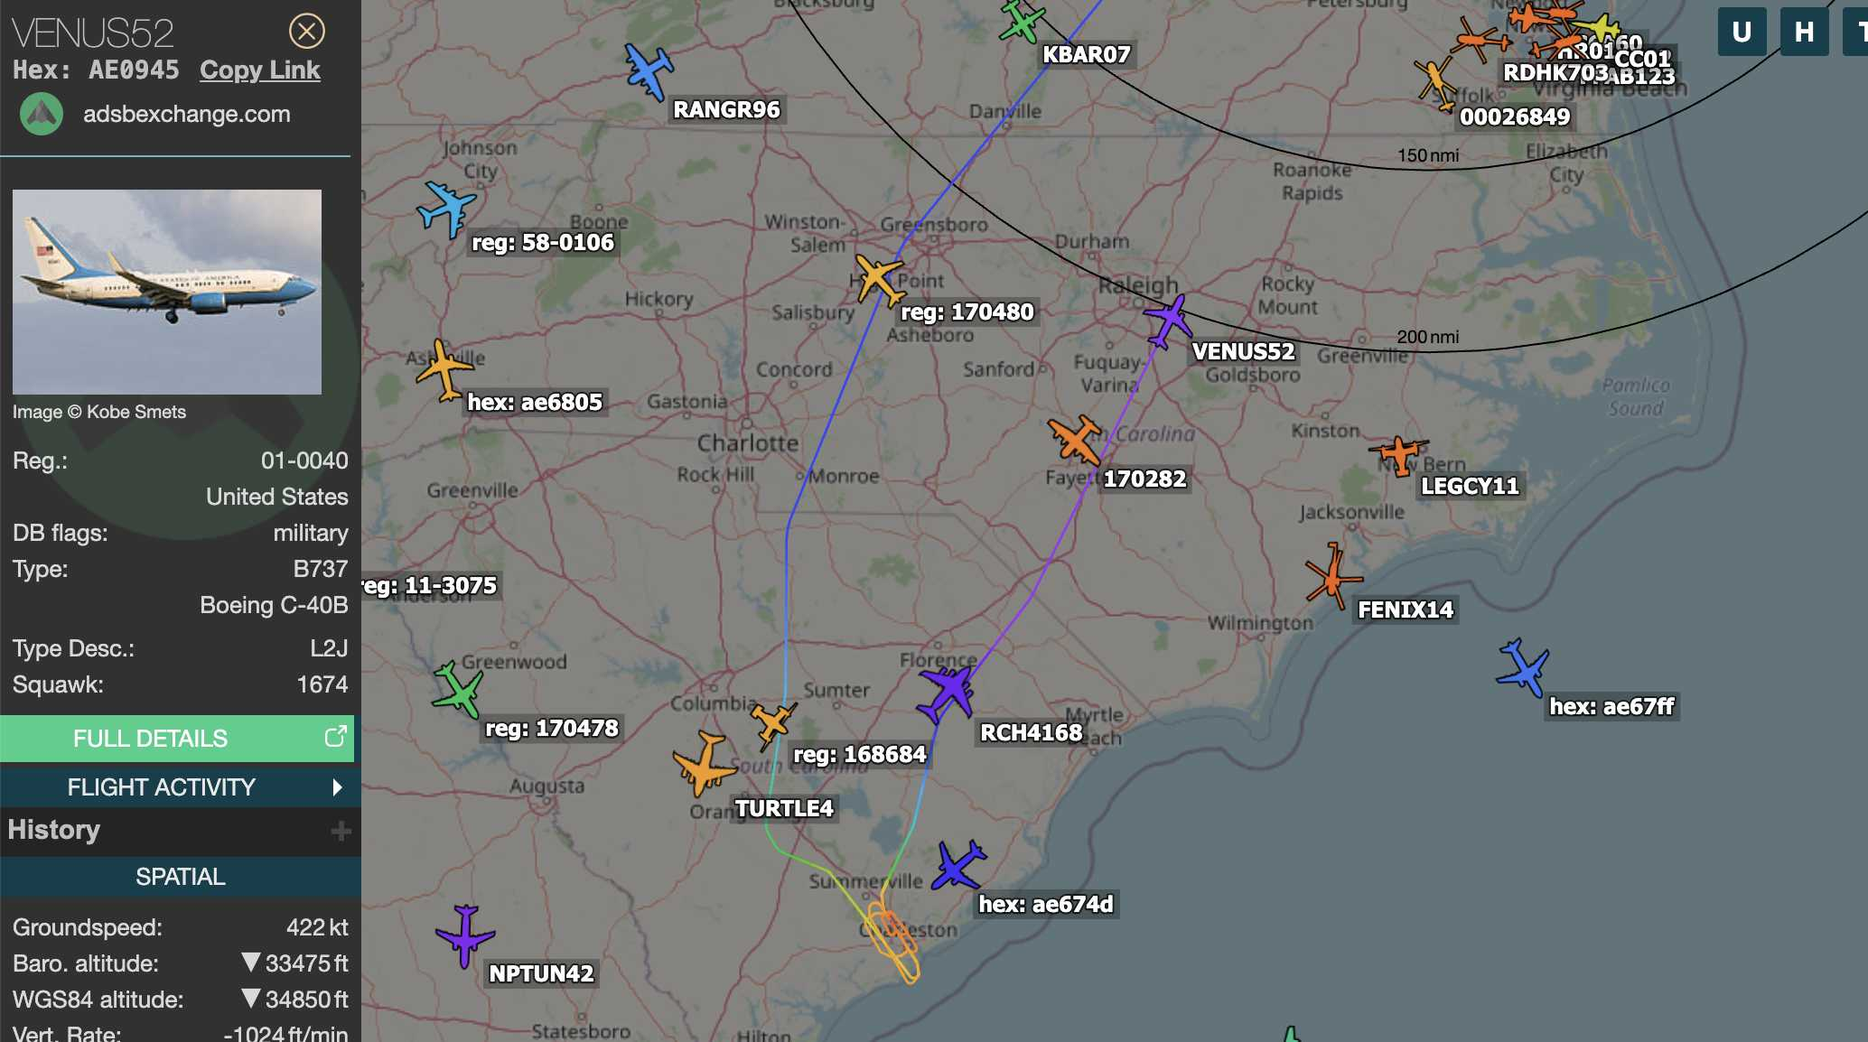This screenshot has height=1042, width=1868.
Task: Click the adsbexchange.com logo icon
Action: tap(42, 115)
